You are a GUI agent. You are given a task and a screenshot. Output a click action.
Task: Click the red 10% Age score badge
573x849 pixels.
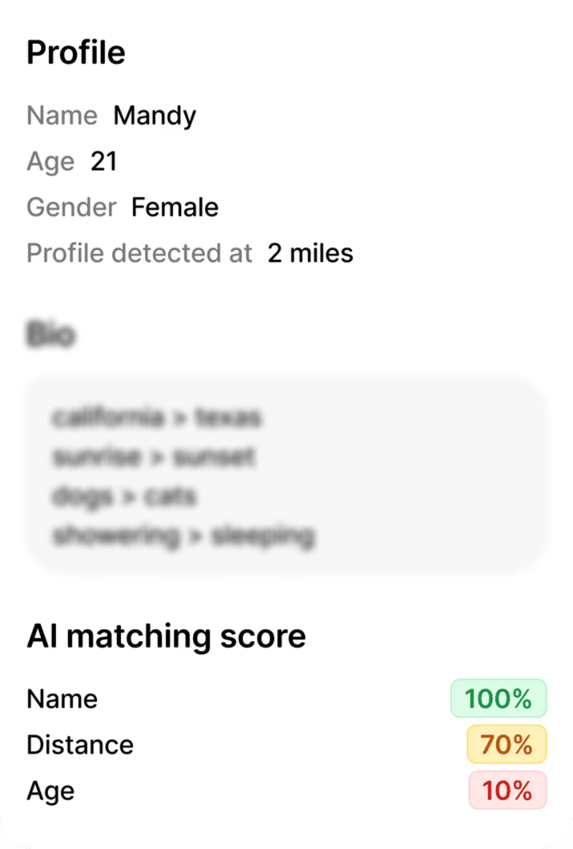(x=507, y=790)
